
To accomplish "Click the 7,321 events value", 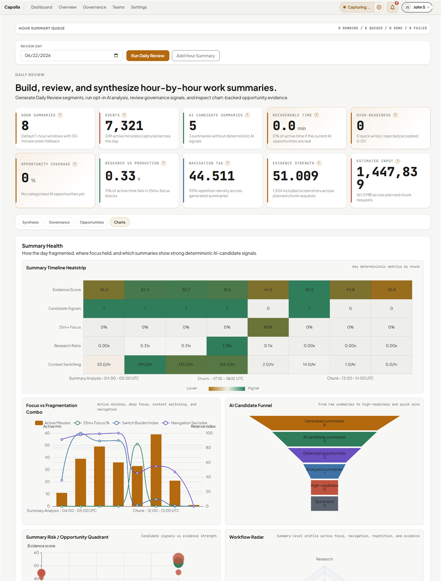I will pos(124,126).
